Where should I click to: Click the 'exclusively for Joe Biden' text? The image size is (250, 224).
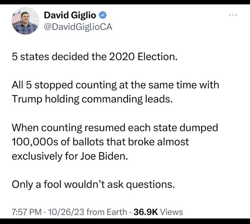pos(70,156)
